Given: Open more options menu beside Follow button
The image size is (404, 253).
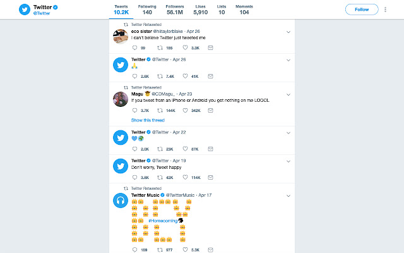Looking at the screenshot, I should (x=385, y=9).
